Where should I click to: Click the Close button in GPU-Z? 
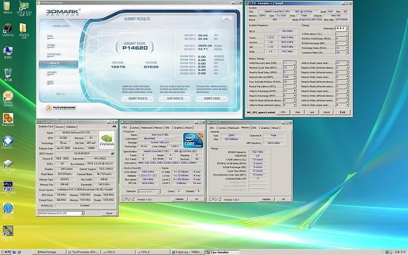[109, 213]
